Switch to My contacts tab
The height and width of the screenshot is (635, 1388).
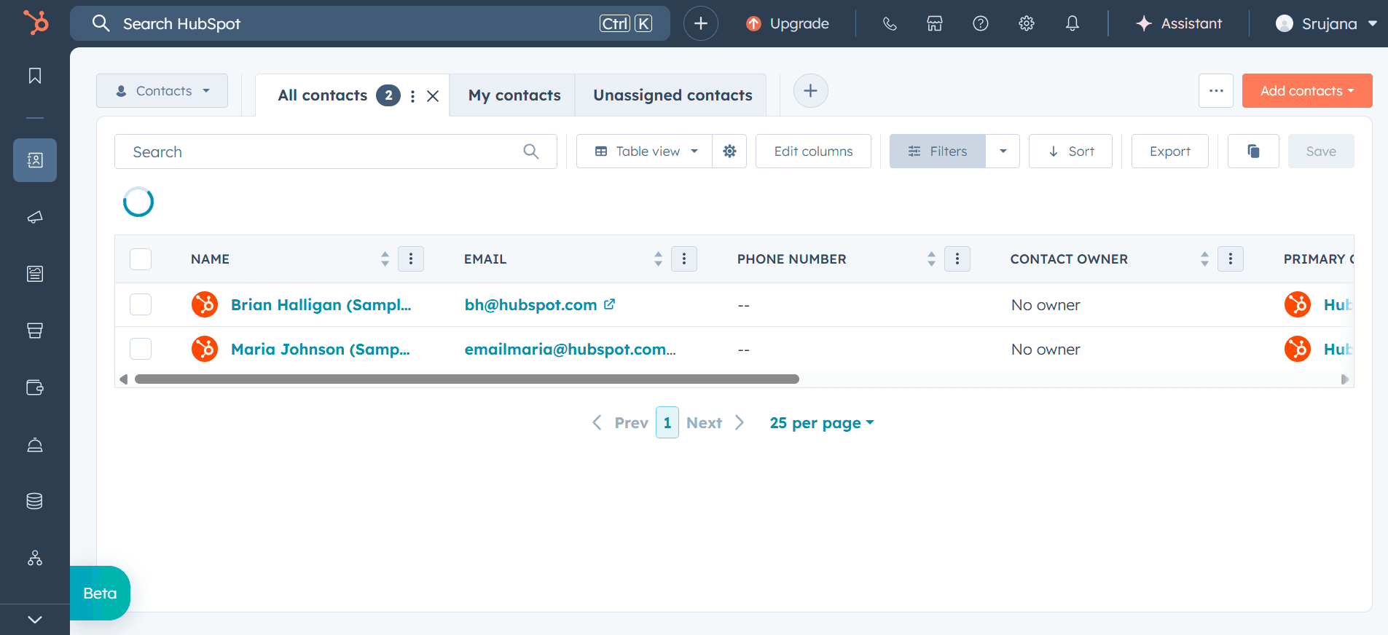pos(514,95)
